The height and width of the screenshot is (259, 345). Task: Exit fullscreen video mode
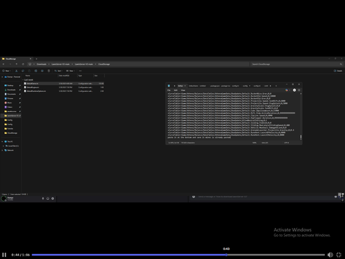click(339, 255)
